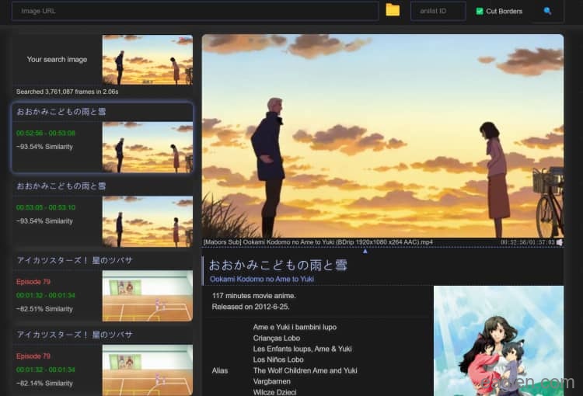Viewport: 583px width, 396px height.
Task: Mute the video with the speaker icon
Action: [x=560, y=242]
